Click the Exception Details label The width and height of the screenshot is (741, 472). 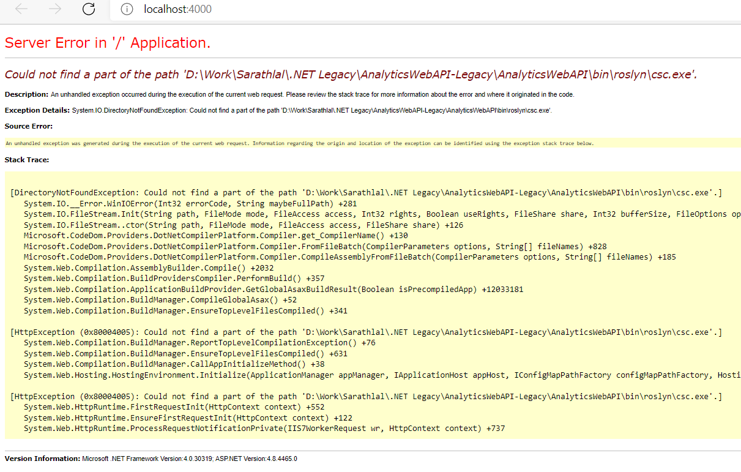click(x=37, y=110)
